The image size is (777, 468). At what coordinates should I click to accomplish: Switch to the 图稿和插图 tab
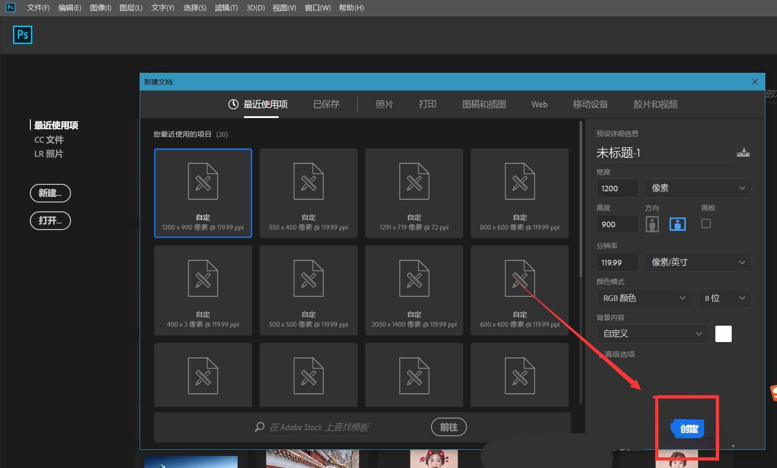(x=484, y=105)
